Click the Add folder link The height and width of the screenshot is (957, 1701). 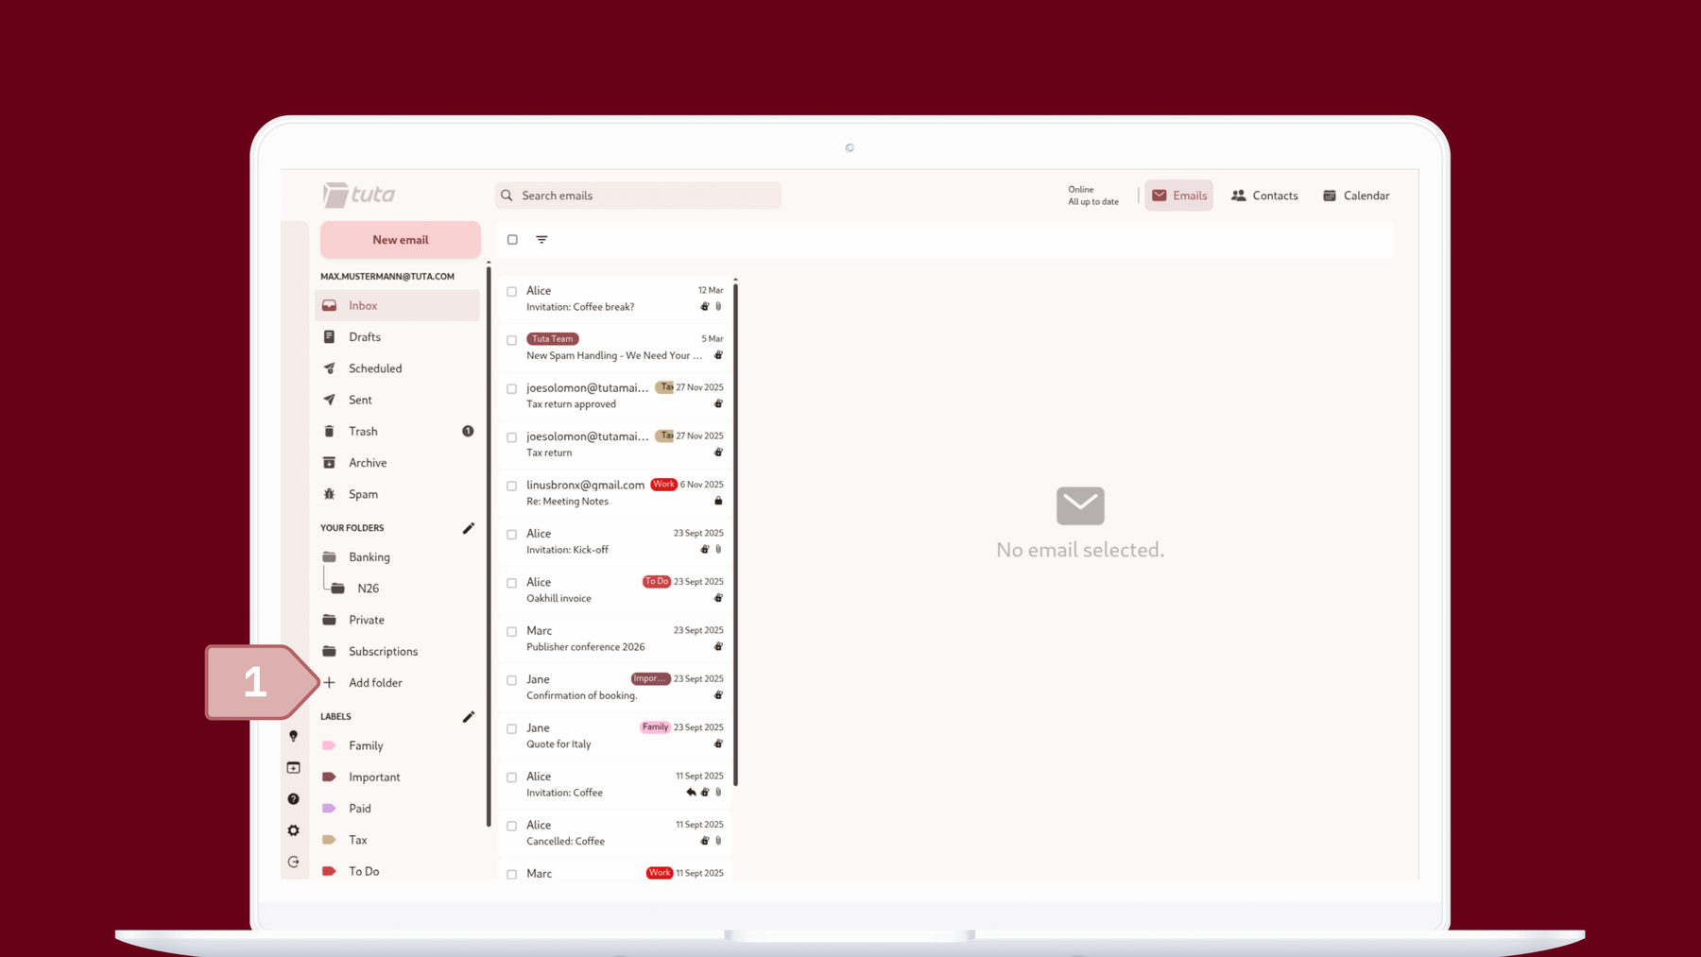[375, 682]
